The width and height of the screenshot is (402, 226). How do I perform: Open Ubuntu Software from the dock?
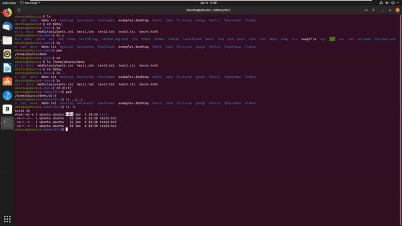(7, 82)
